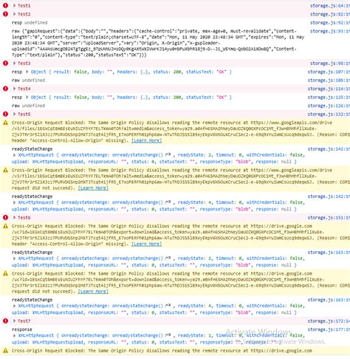Click 'response' label under Test7
This screenshot has height=359, width=350.
[21, 329]
